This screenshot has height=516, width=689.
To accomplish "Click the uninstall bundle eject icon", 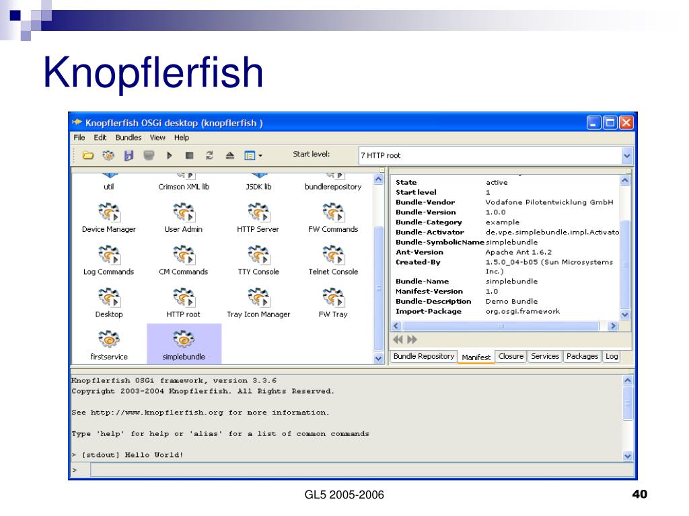I will pyautogui.click(x=230, y=155).
